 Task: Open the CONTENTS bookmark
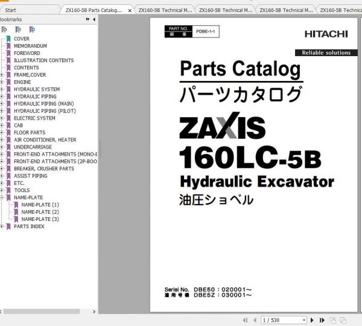click(27, 68)
